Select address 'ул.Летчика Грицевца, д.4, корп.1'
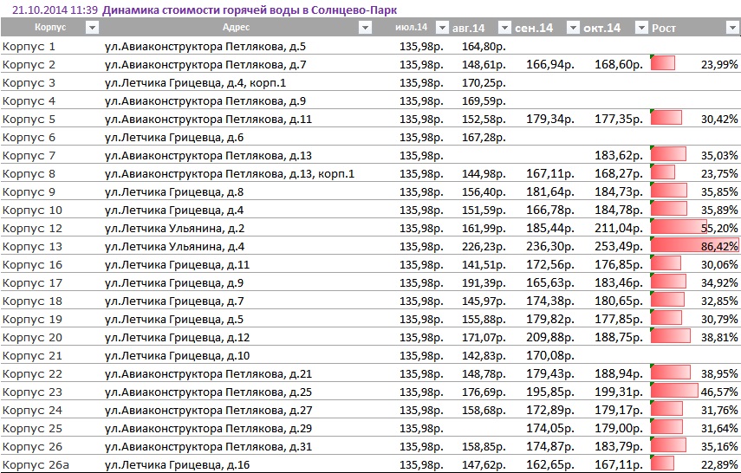741x473 pixels. coord(195,83)
